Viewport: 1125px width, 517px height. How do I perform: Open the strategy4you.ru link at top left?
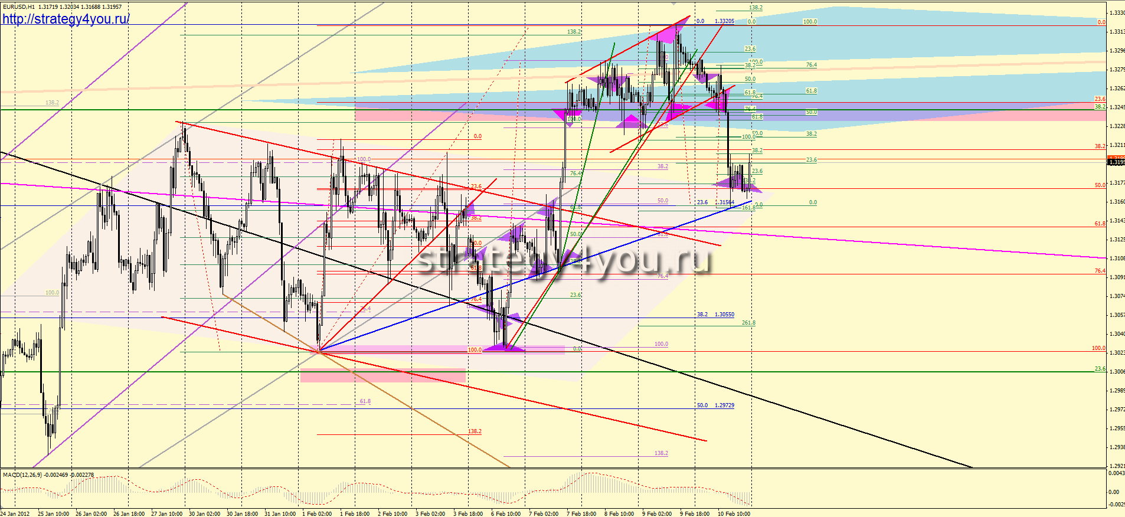pyautogui.click(x=66, y=19)
